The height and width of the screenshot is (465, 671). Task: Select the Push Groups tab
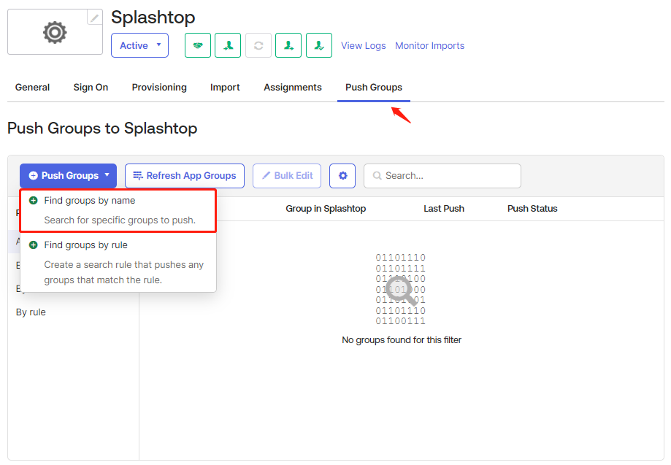(x=374, y=88)
